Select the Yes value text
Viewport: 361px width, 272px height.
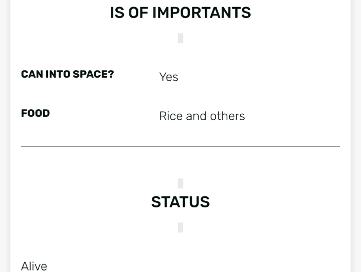[x=168, y=77]
